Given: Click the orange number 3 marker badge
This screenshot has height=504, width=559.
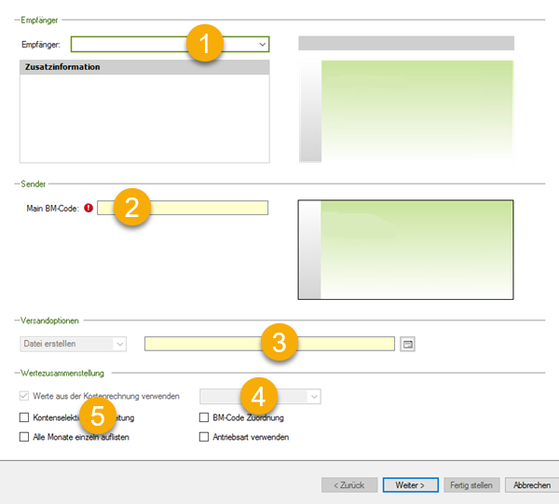Looking at the screenshot, I should (x=279, y=341).
